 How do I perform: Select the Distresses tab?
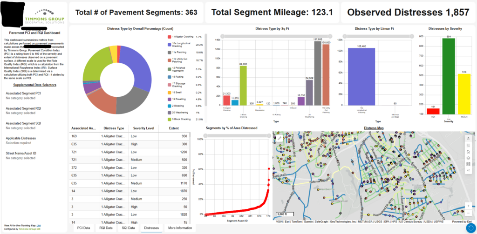151,228
